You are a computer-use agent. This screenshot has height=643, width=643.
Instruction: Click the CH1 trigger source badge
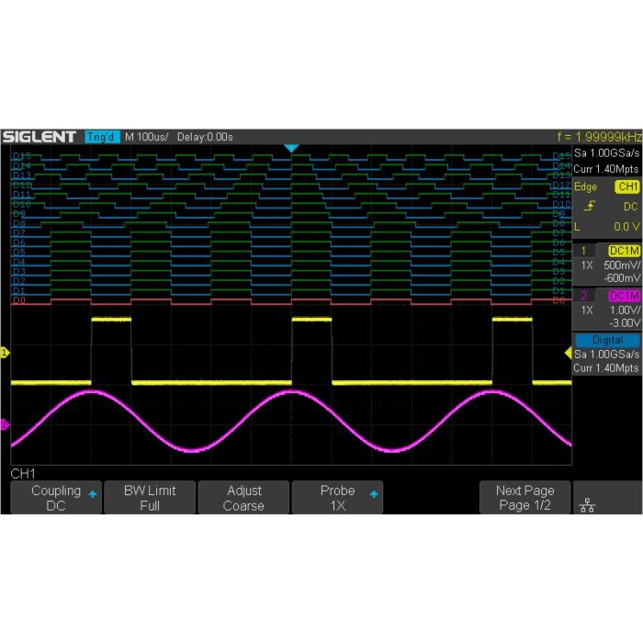click(x=626, y=186)
